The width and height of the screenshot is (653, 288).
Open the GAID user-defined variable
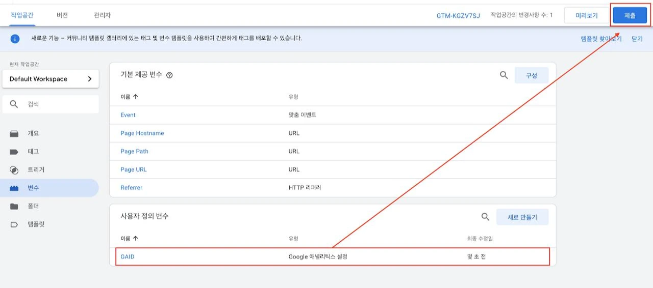tap(128, 257)
